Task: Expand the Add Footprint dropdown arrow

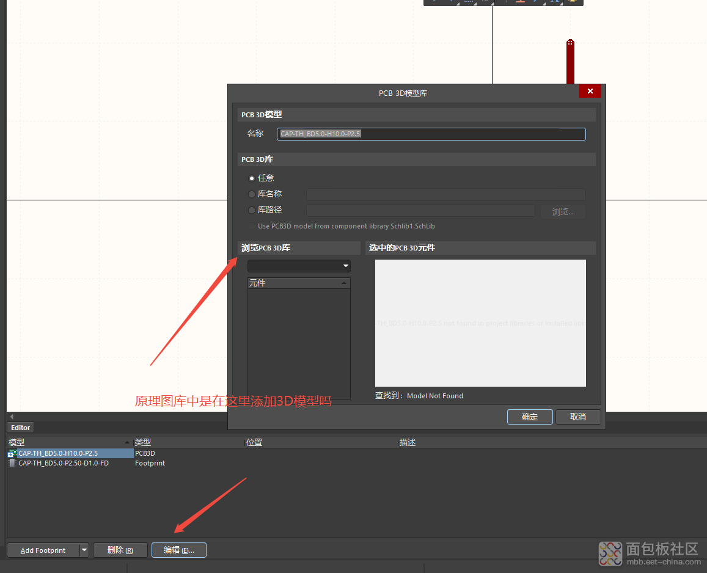Action: click(x=84, y=550)
